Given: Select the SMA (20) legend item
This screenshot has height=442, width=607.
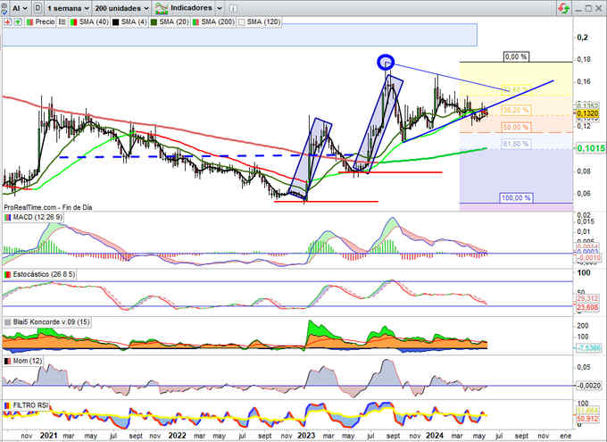Looking at the screenshot, I should coord(173,22).
